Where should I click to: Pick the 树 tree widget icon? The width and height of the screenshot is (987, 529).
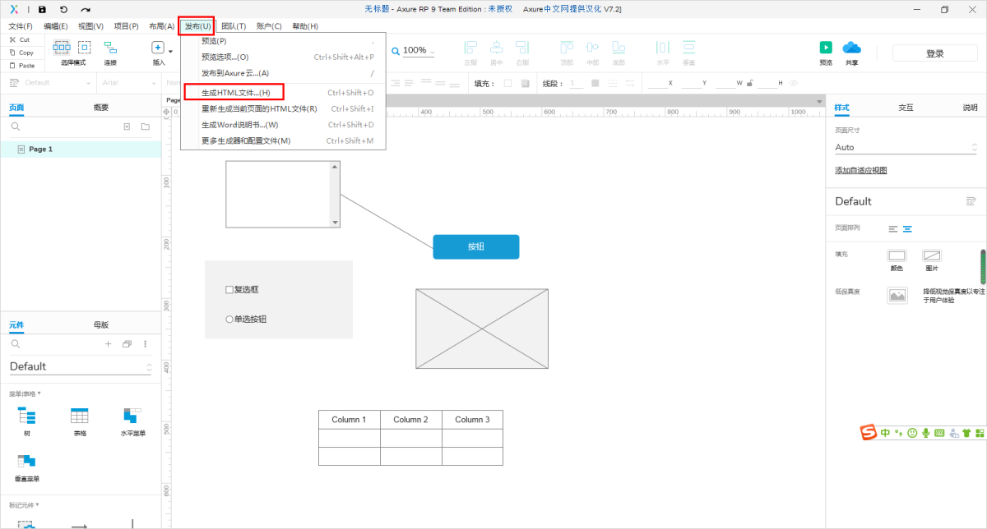coord(27,416)
